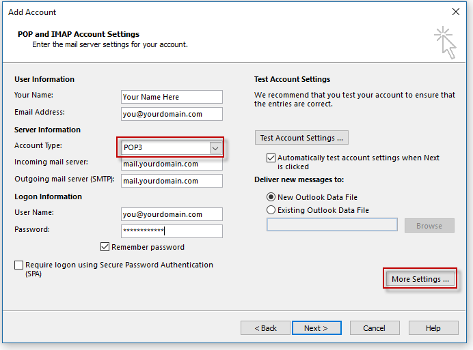
Task: Click the Incoming mail server field
Action: point(172,164)
